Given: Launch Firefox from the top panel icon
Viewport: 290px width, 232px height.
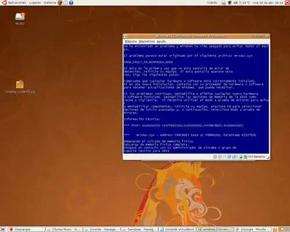Looking at the screenshot, I should (x=60, y=3).
